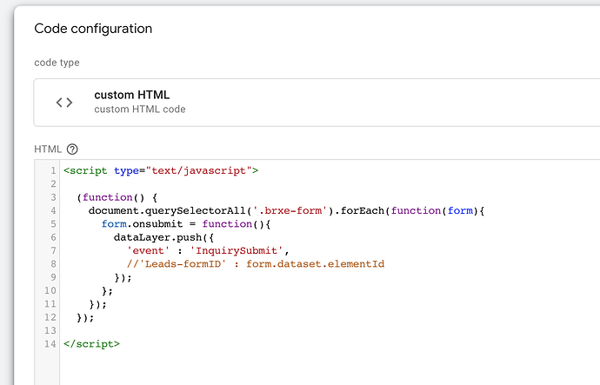
Task: Click code line 3 '(function() {'
Action: (x=117, y=197)
